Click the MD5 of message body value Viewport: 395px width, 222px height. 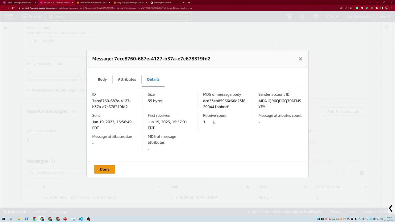(x=224, y=104)
